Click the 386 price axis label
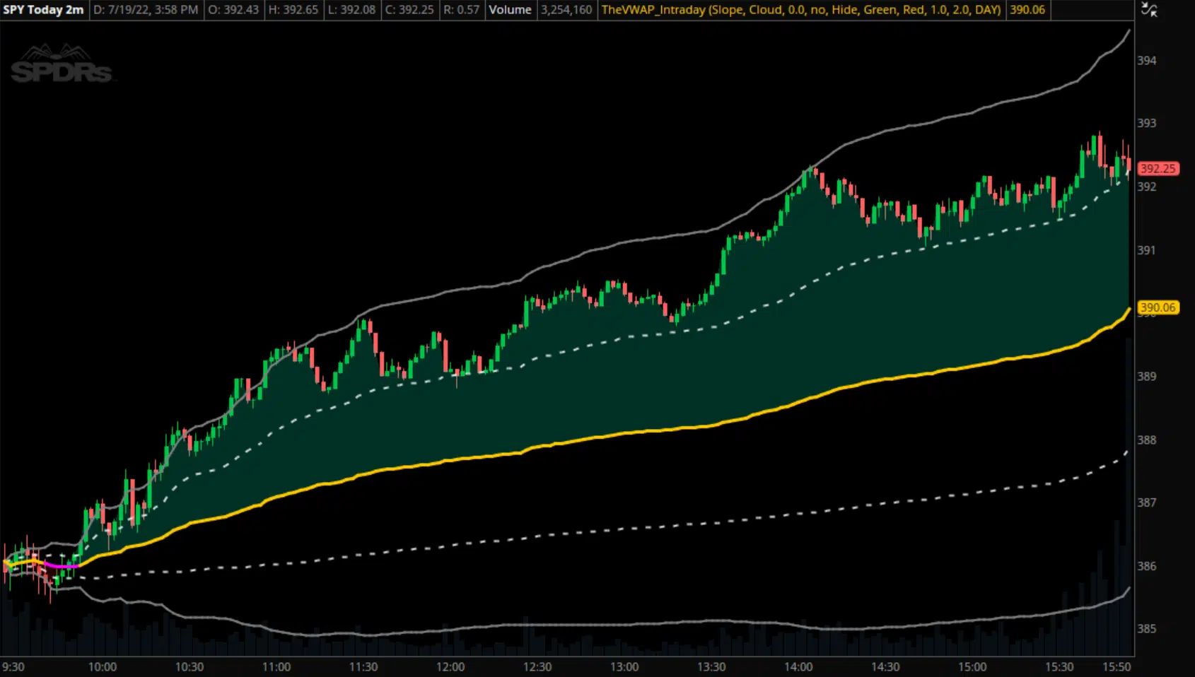The height and width of the screenshot is (677, 1195). 1147,566
